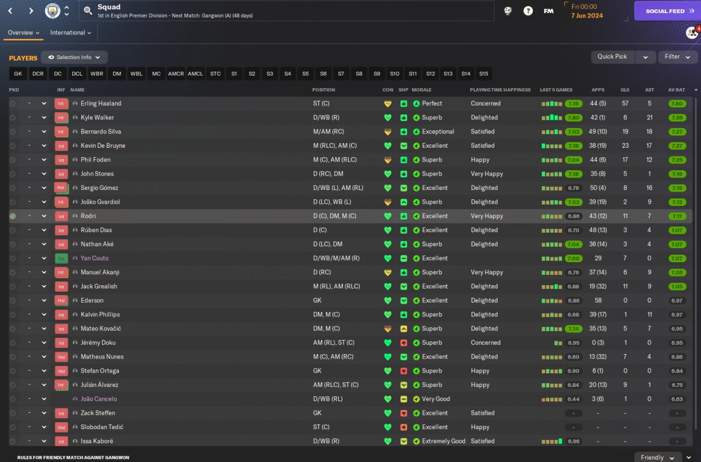Open Erling Haaland's row chevron dropdown
The height and width of the screenshot is (462, 701).
point(44,103)
